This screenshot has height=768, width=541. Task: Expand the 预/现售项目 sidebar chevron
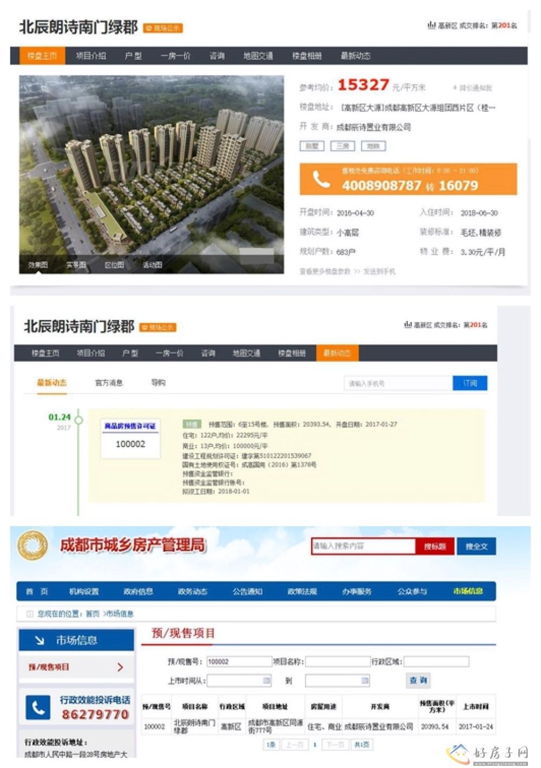click(x=120, y=667)
